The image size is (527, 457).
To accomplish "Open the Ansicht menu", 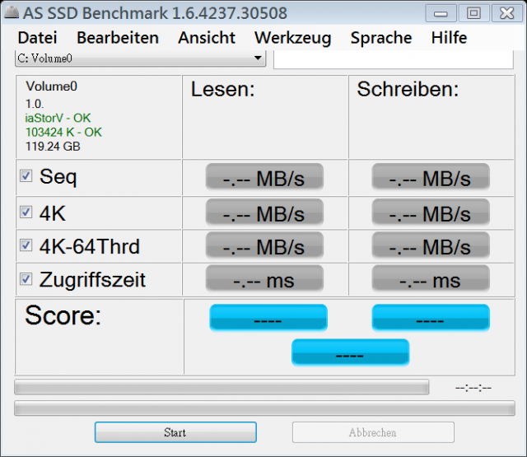I will point(207,37).
